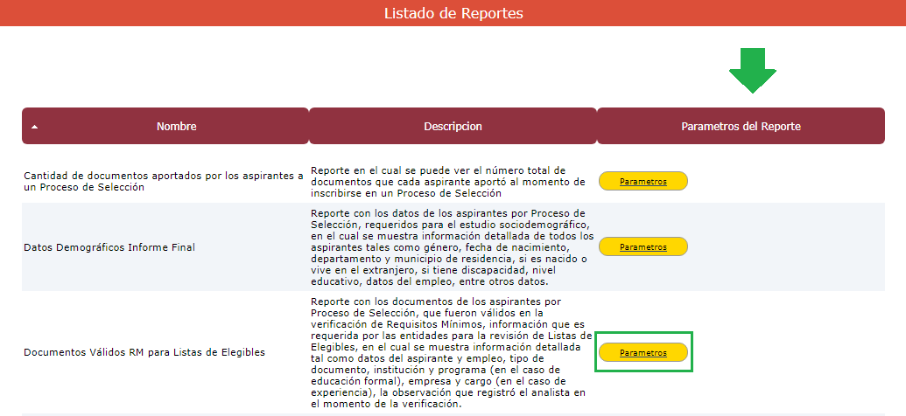This screenshot has width=906, height=416.
Task: Click the green downward arrow icon
Action: point(752,71)
